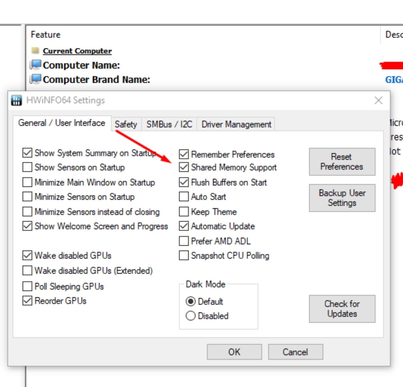Close the HWiNFO64 Settings dialog

[x=378, y=100]
